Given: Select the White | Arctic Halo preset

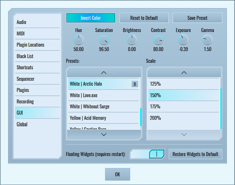Looking at the screenshot, I should (104, 84).
